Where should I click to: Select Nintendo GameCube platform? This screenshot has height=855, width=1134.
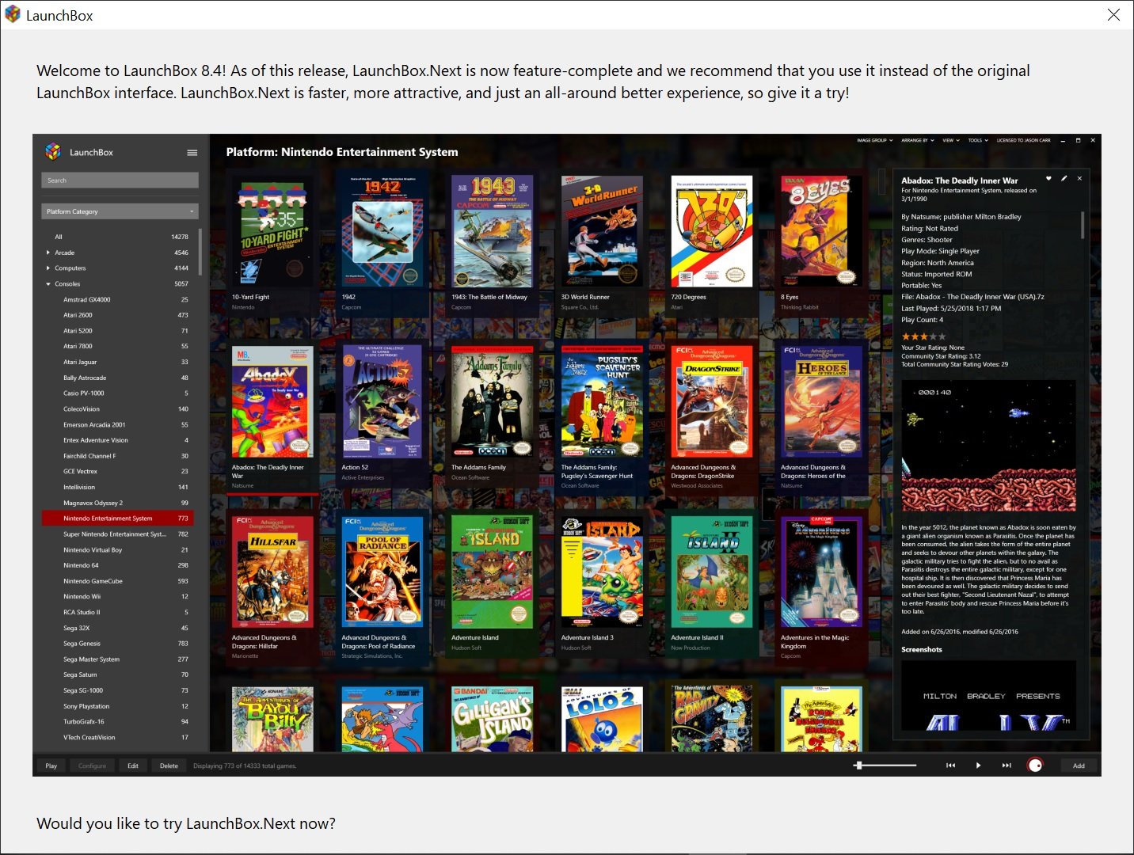pos(118,581)
